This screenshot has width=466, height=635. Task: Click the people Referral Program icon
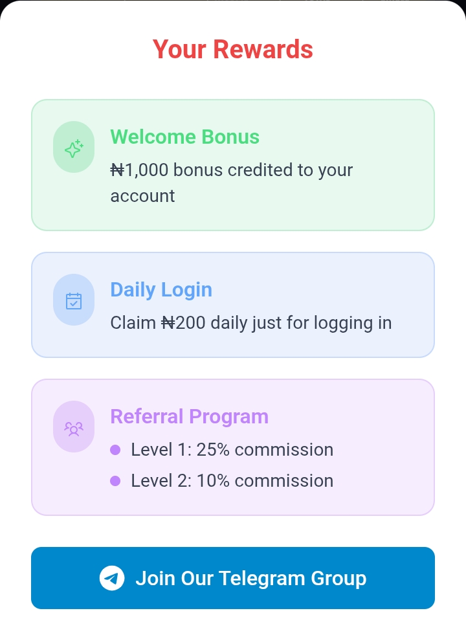pos(74,428)
